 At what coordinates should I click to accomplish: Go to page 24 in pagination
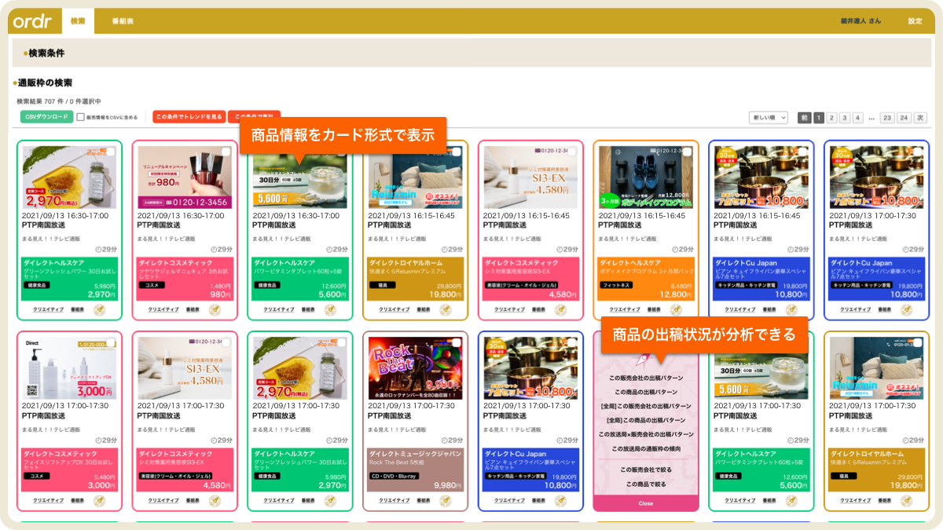point(904,118)
